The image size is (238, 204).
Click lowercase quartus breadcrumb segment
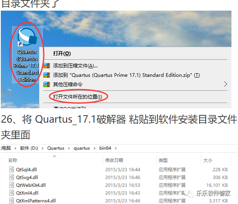[x=82, y=148]
